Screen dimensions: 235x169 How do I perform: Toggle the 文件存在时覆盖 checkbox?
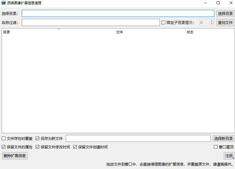(x=4, y=138)
